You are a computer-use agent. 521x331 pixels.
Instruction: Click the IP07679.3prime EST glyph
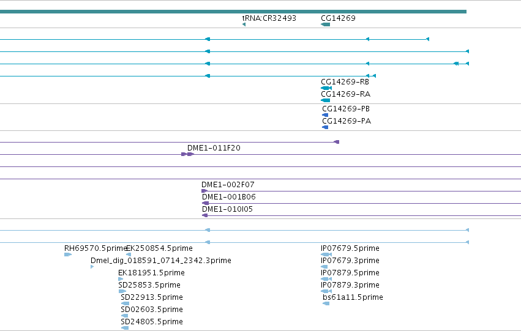pyautogui.click(x=324, y=267)
